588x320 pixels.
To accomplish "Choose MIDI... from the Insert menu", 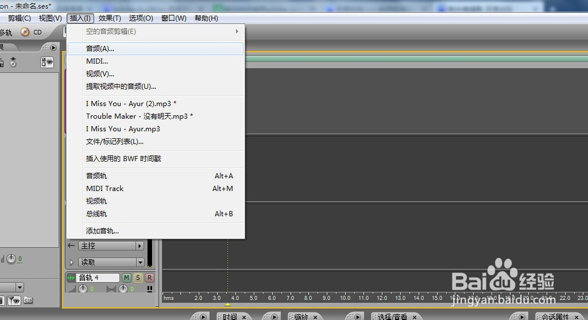I will point(155,61).
